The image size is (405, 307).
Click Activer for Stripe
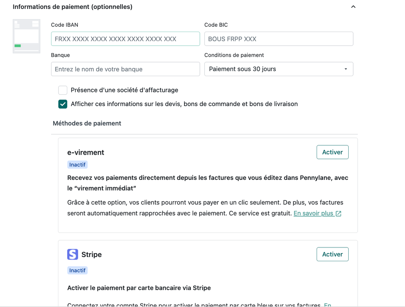pos(332,254)
